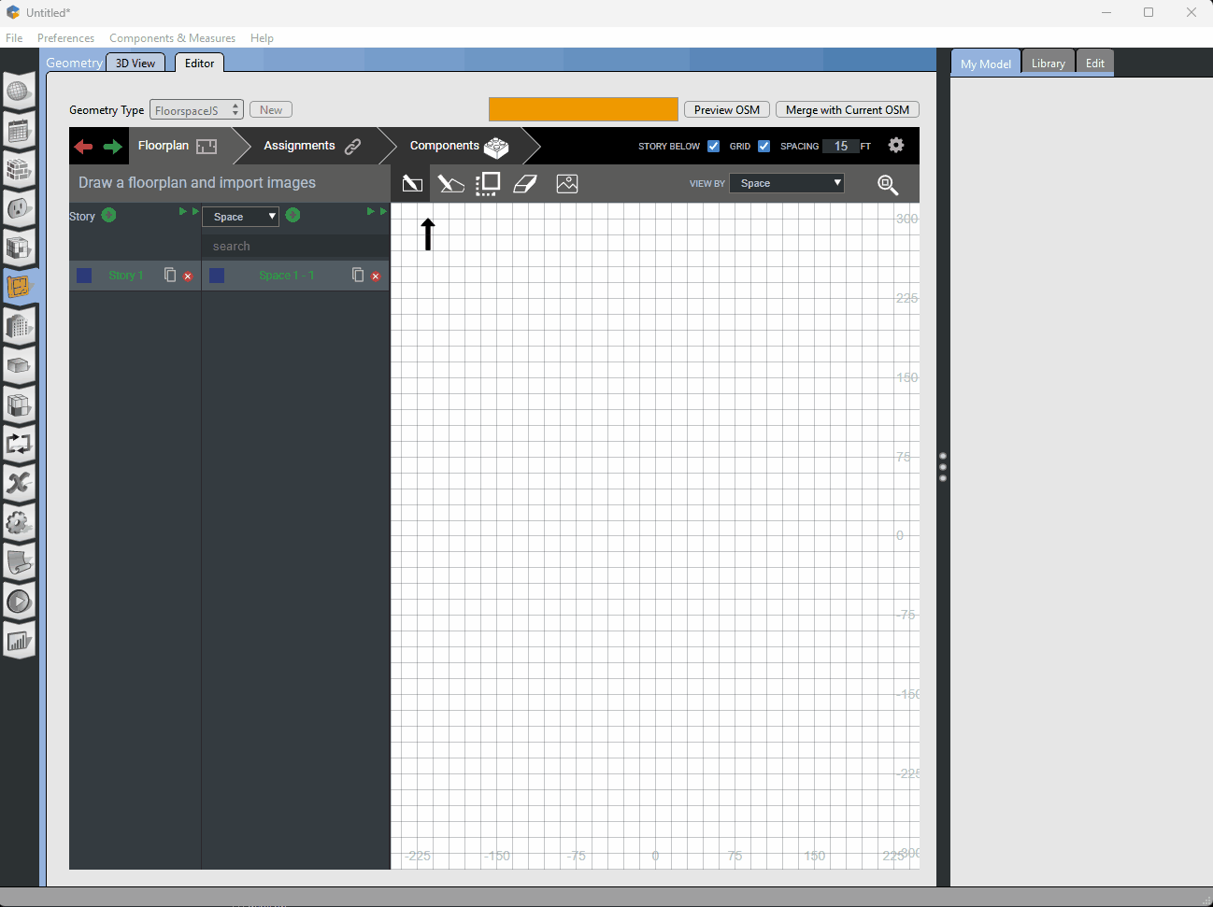Image resolution: width=1213 pixels, height=907 pixels.
Task: Select the Story 1 row
Action: [x=135, y=276]
